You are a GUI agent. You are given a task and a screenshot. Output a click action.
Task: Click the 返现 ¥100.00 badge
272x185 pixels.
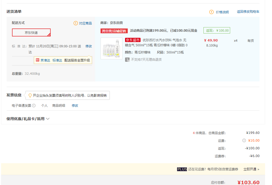click(217, 31)
